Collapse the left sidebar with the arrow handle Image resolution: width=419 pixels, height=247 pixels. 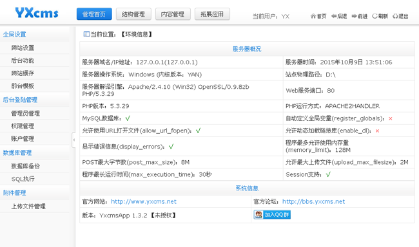pyautogui.click(x=73, y=140)
